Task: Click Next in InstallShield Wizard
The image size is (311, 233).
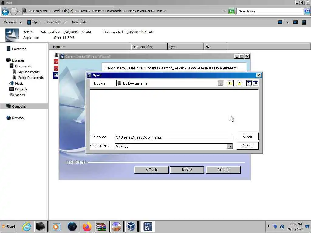Action: pyautogui.click(x=187, y=170)
